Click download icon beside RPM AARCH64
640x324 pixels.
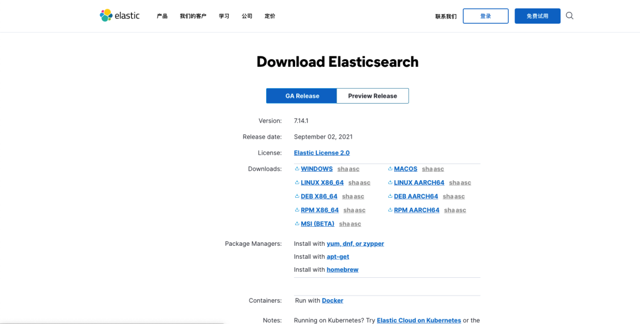pos(390,210)
